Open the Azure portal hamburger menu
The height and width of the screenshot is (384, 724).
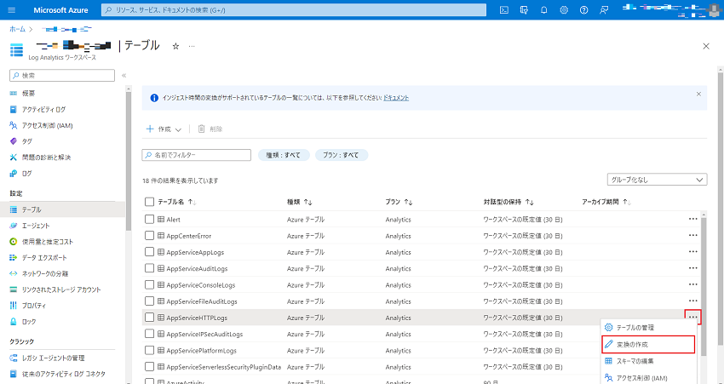click(12, 9)
